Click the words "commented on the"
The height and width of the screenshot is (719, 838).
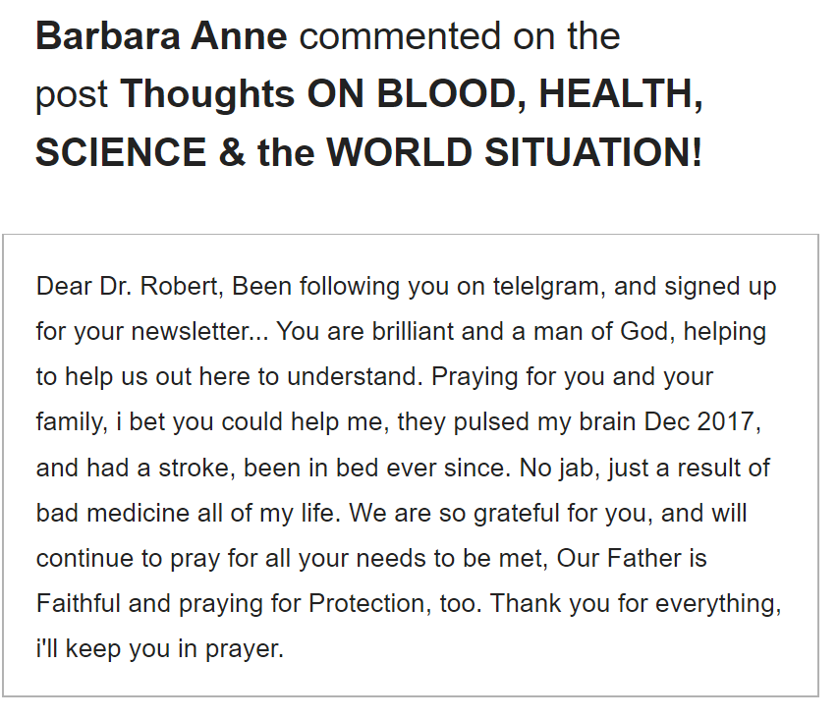click(460, 37)
